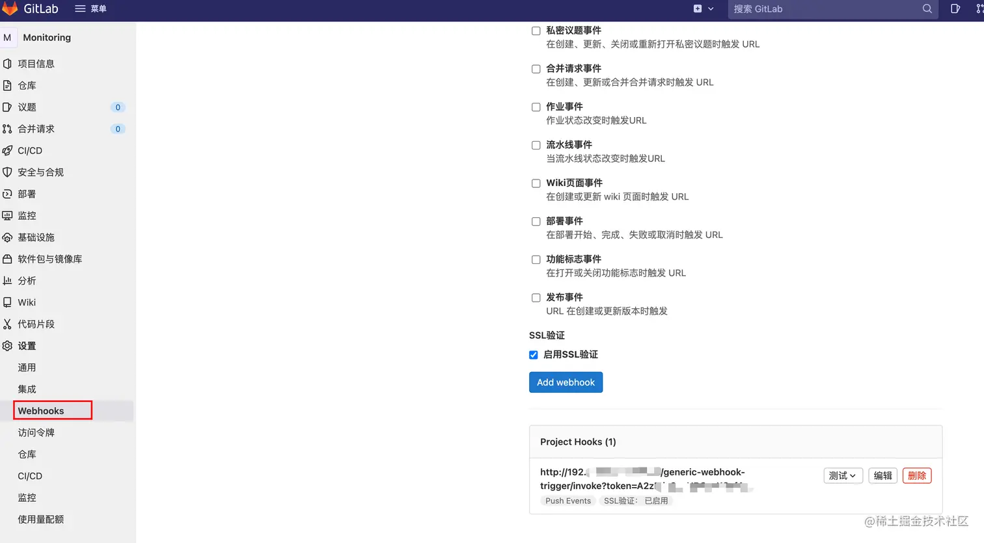984x543 pixels.
Task: Open the Monitoring project title link
Action: [47, 37]
